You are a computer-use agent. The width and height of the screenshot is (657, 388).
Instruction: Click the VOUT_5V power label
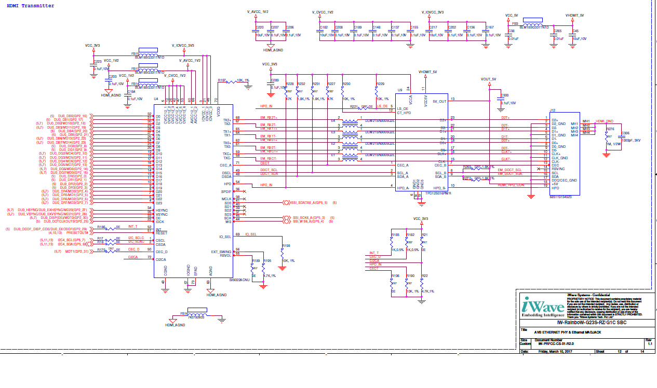(x=488, y=79)
